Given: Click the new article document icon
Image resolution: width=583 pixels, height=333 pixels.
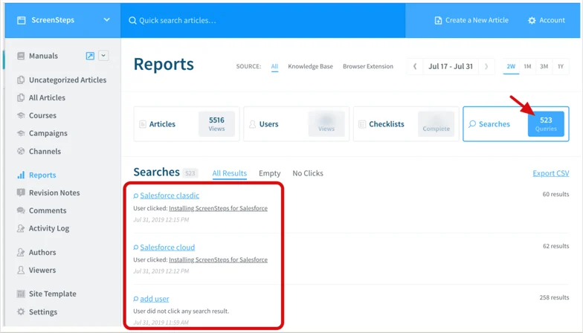Looking at the screenshot, I should pyautogui.click(x=439, y=21).
